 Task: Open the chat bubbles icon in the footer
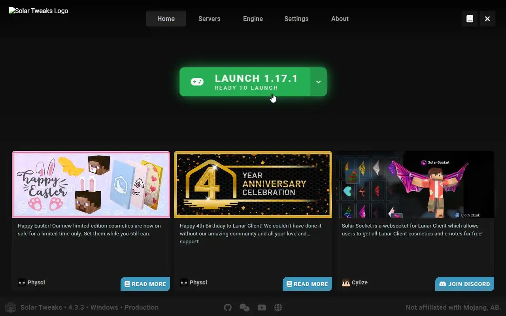click(245, 307)
